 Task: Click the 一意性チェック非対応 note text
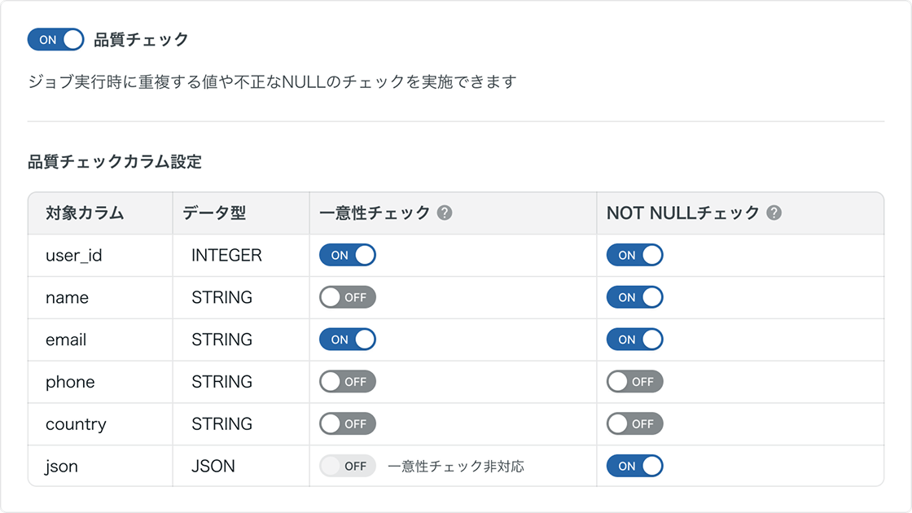(x=456, y=467)
